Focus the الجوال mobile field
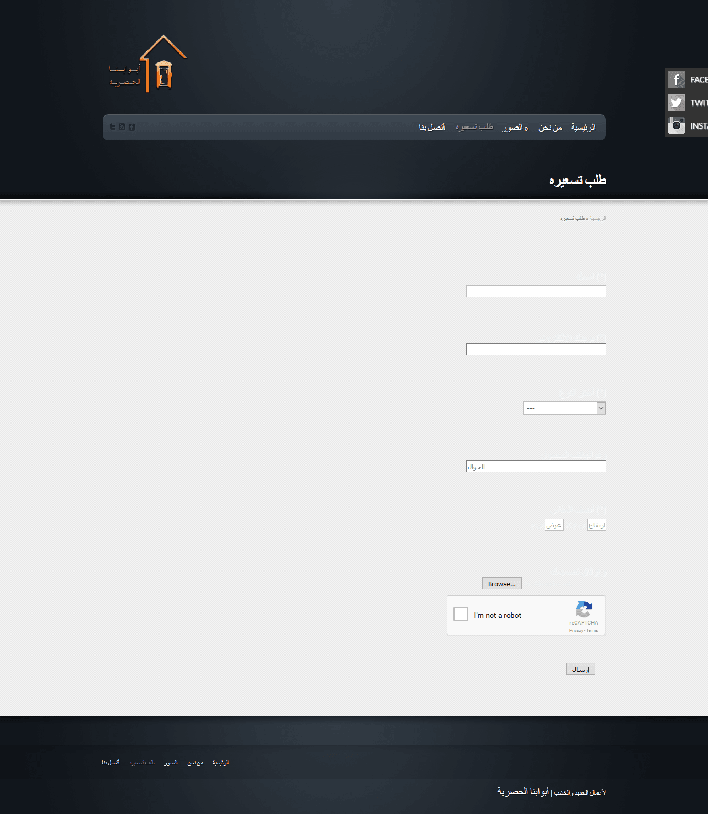708x814 pixels. tap(536, 467)
